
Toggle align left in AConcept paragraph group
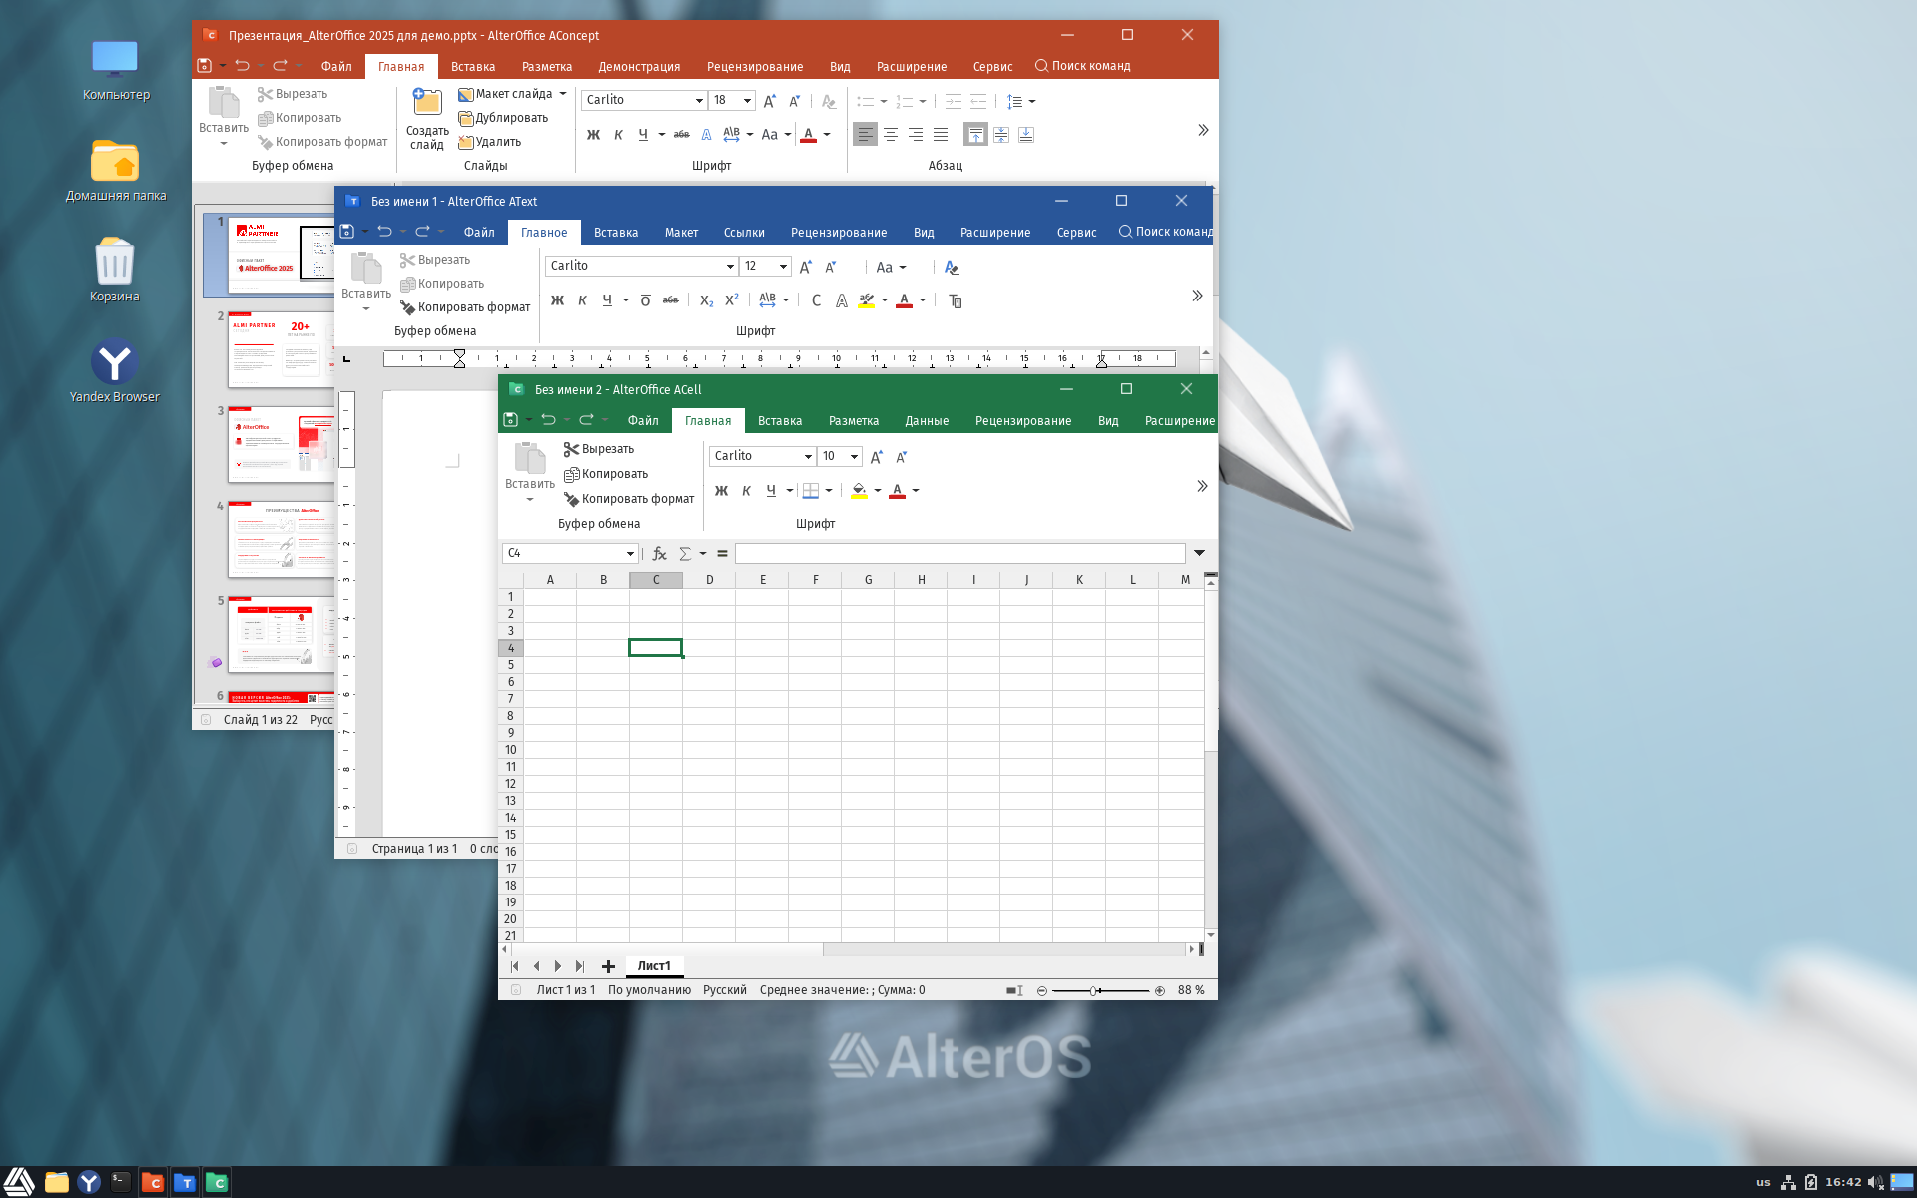point(865,134)
